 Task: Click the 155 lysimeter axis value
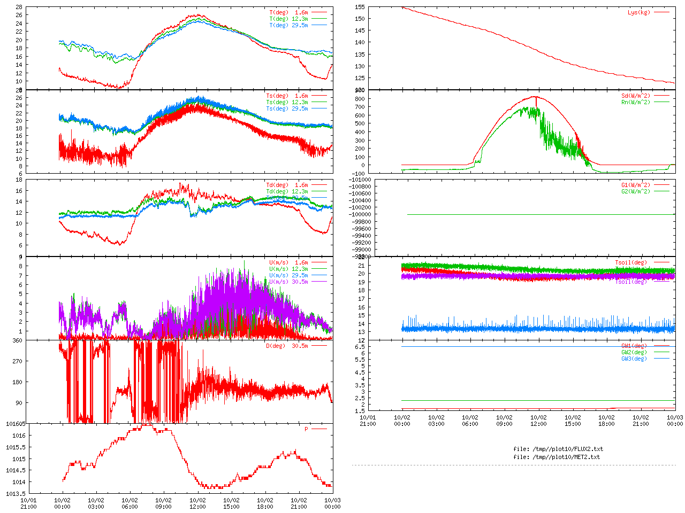[x=360, y=7]
